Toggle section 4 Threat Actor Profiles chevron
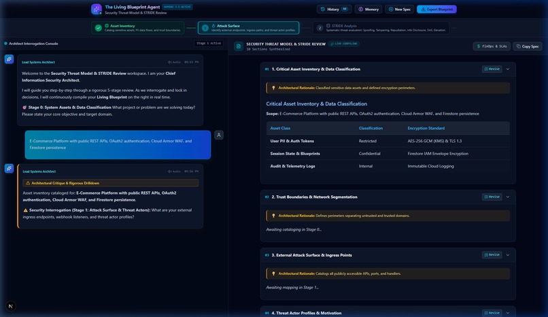Screen dimensions: 548x317 [508, 313]
